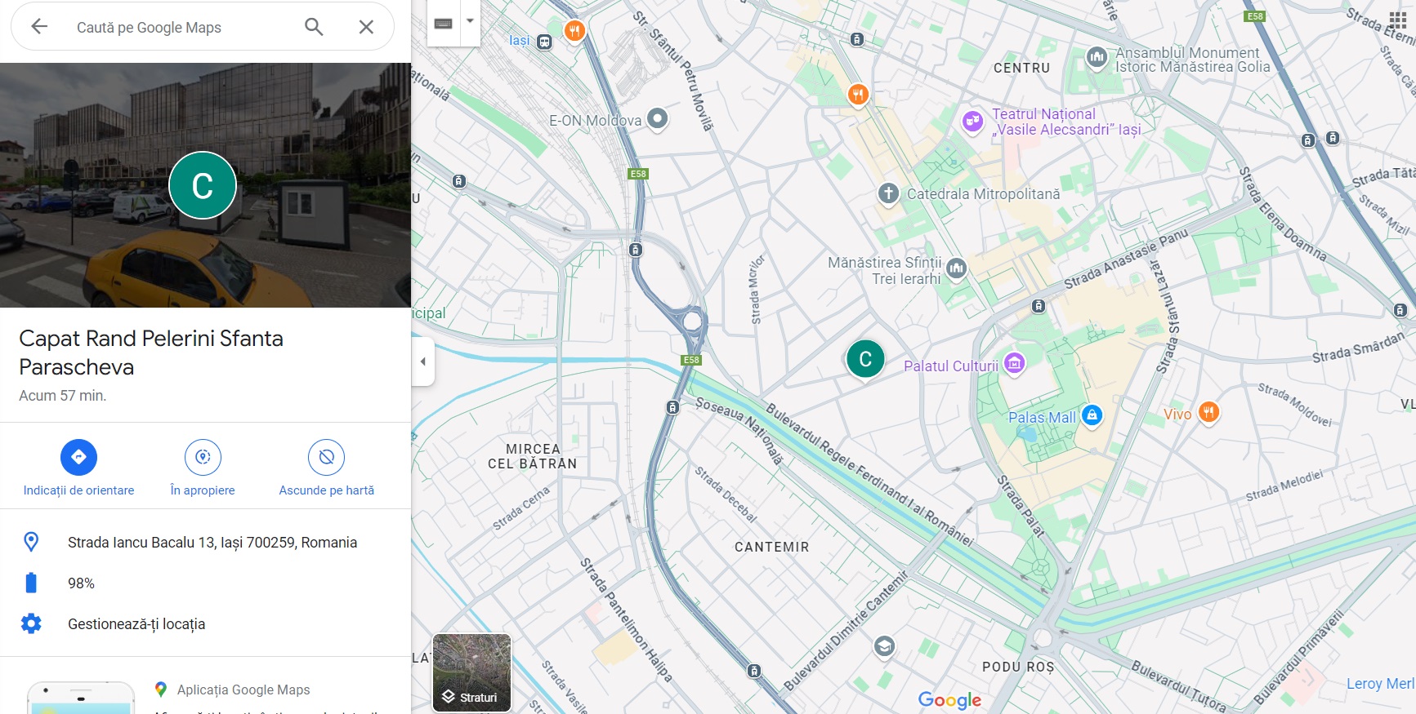This screenshot has width=1416, height=714.
Task: Open Indicații de orientare directions
Action: tap(78, 458)
